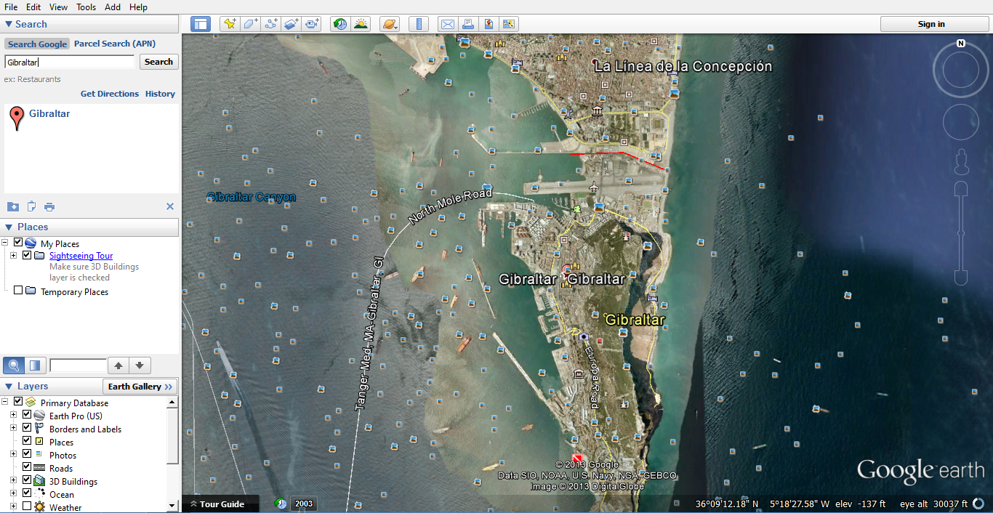Open search History link

(x=160, y=94)
